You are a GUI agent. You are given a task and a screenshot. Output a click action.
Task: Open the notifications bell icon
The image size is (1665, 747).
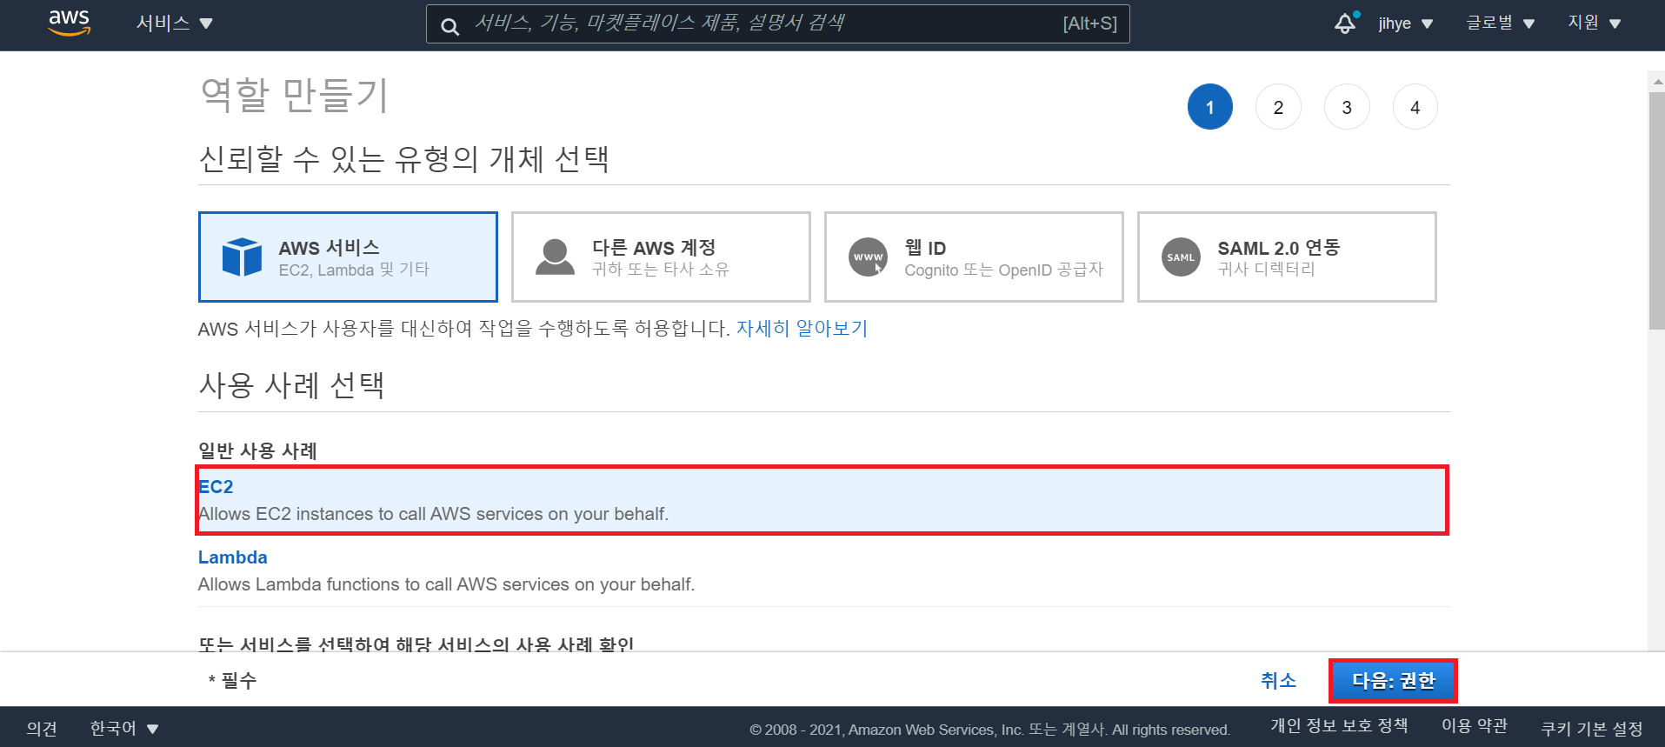(1345, 23)
